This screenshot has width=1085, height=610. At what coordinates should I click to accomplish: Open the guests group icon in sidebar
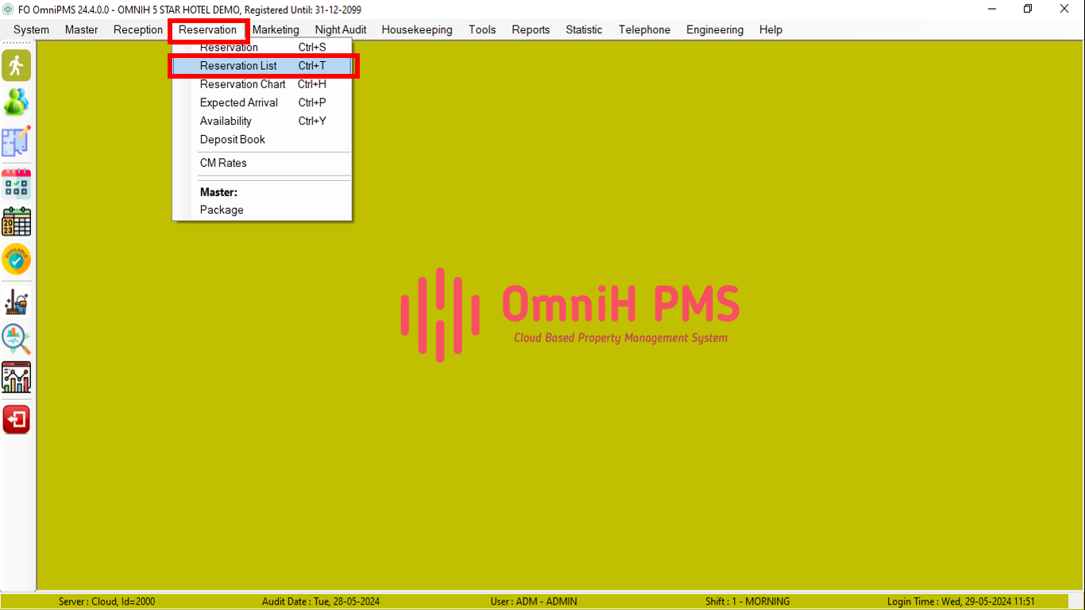pyautogui.click(x=16, y=102)
